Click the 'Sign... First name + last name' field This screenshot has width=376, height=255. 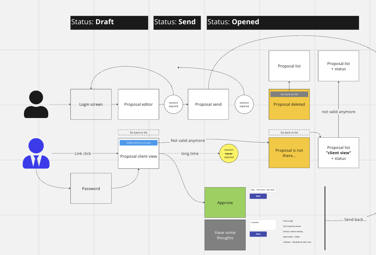pyautogui.click(x=263, y=190)
